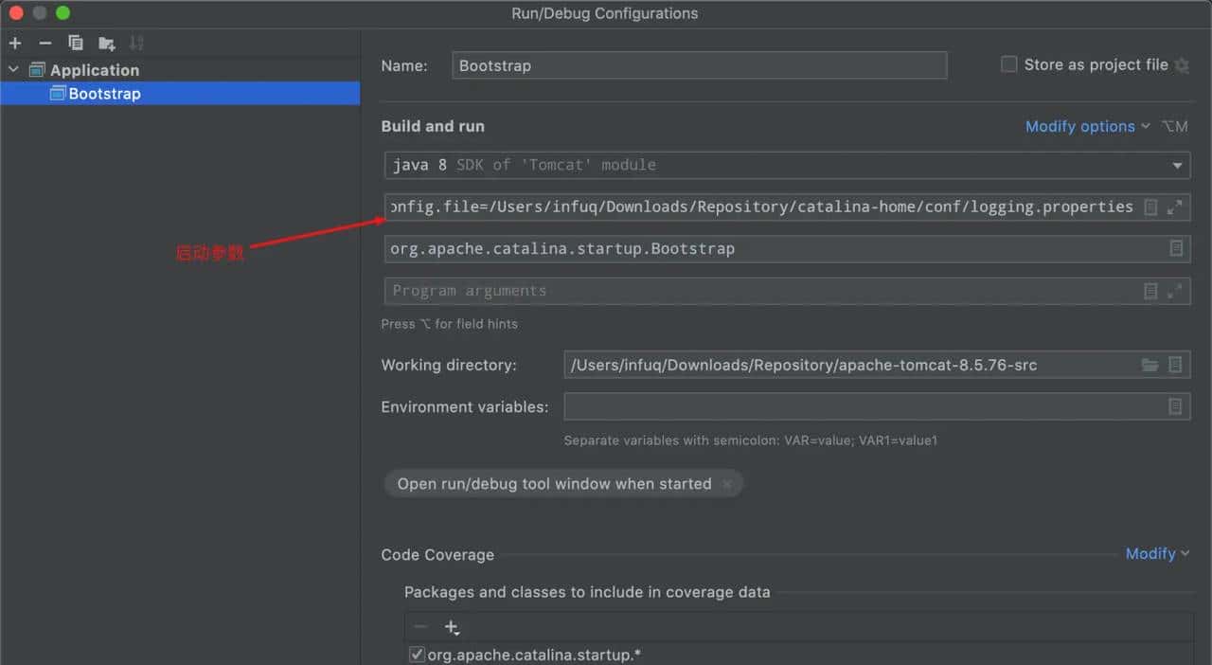Screen dimensions: 1212x665
Task: Click the Remove Configuration minus icon
Action: pos(45,43)
